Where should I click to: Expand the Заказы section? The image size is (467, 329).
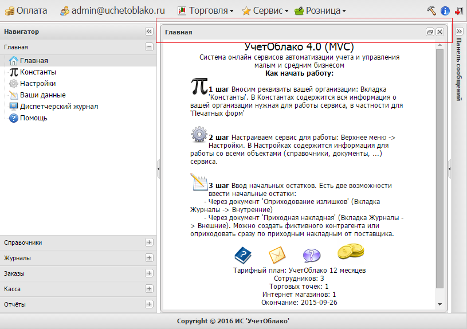tap(149, 273)
